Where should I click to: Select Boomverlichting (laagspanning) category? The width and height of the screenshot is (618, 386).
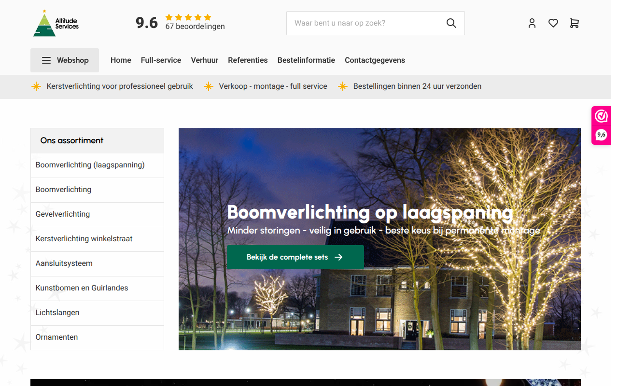[97, 165]
